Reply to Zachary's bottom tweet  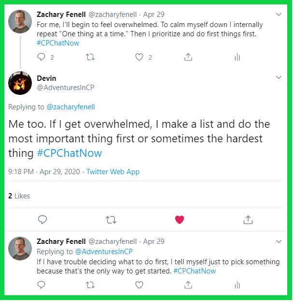pos(42,286)
